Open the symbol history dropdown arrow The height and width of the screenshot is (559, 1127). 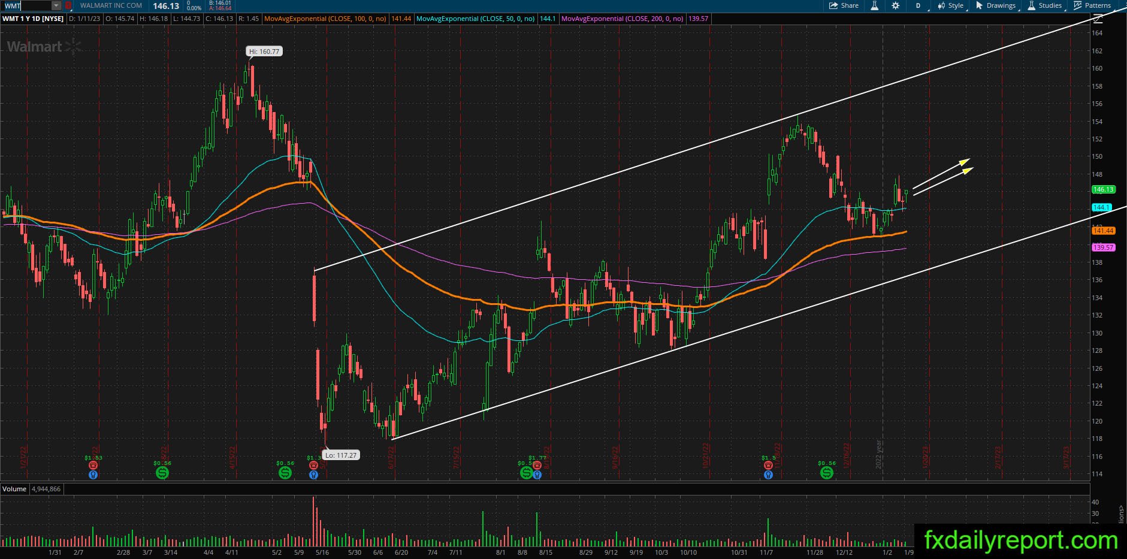coord(56,5)
